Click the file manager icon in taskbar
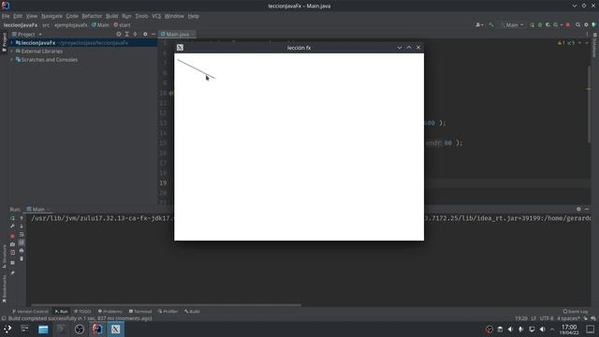 pos(43,329)
